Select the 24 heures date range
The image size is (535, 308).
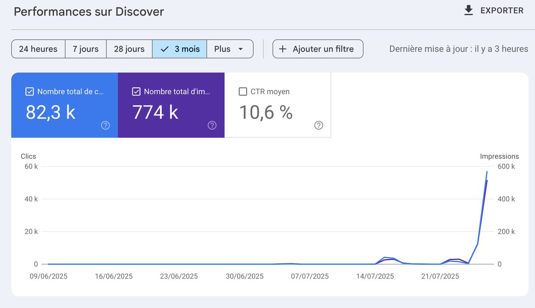pyautogui.click(x=38, y=49)
